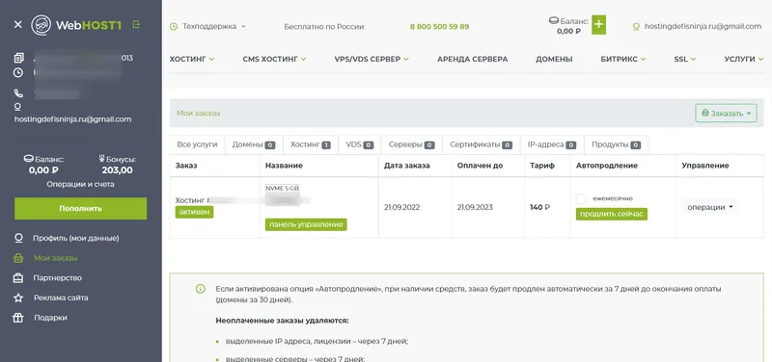Open Партнерство sidebar link

[58, 278]
